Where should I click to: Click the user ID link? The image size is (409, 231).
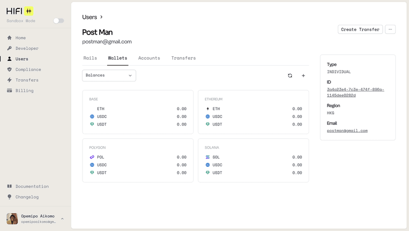click(355, 92)
